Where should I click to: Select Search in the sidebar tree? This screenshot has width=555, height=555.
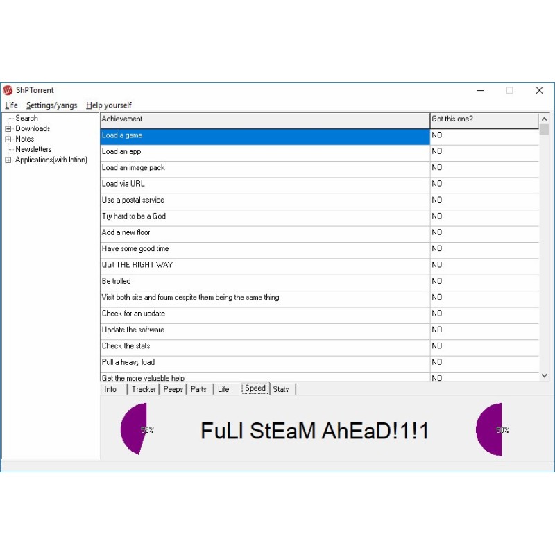26,118
